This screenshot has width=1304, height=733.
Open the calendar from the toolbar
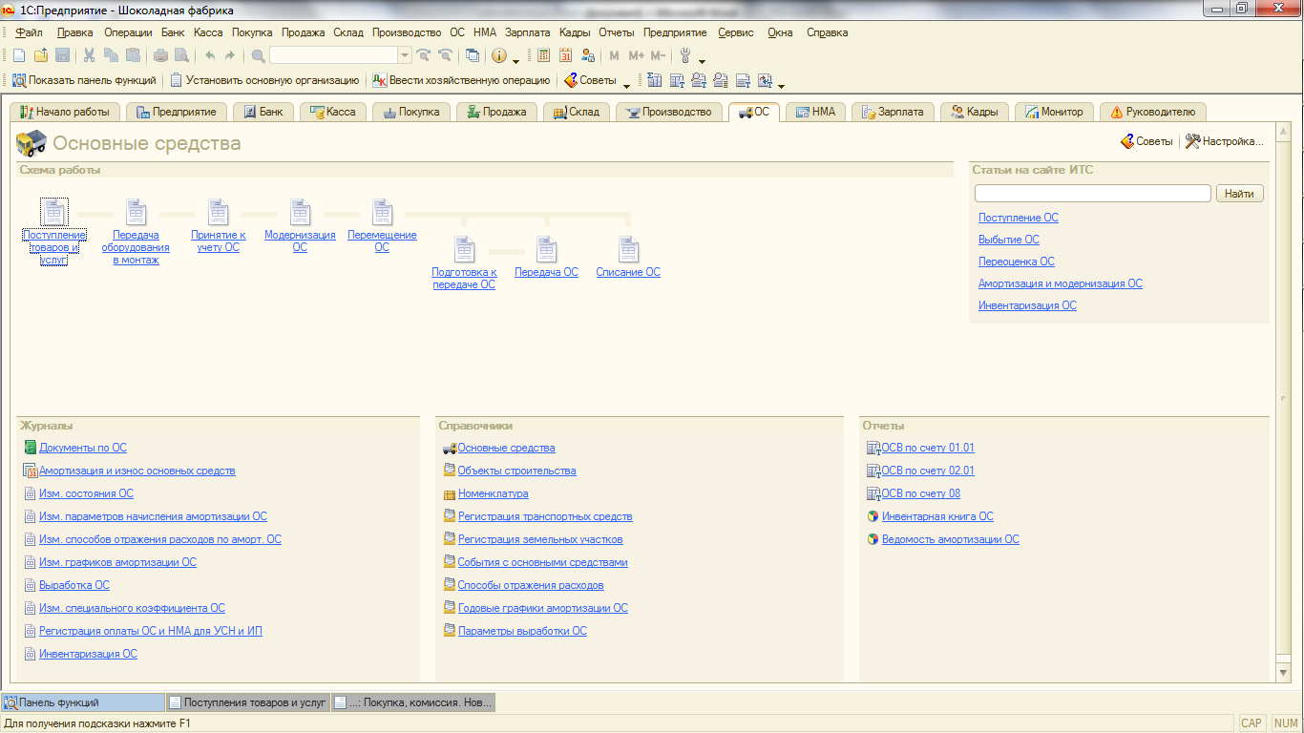[566, 55]
